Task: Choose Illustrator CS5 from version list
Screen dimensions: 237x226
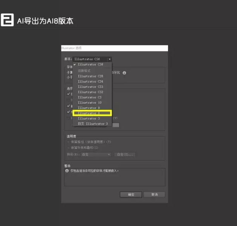Action: (92, 76)
